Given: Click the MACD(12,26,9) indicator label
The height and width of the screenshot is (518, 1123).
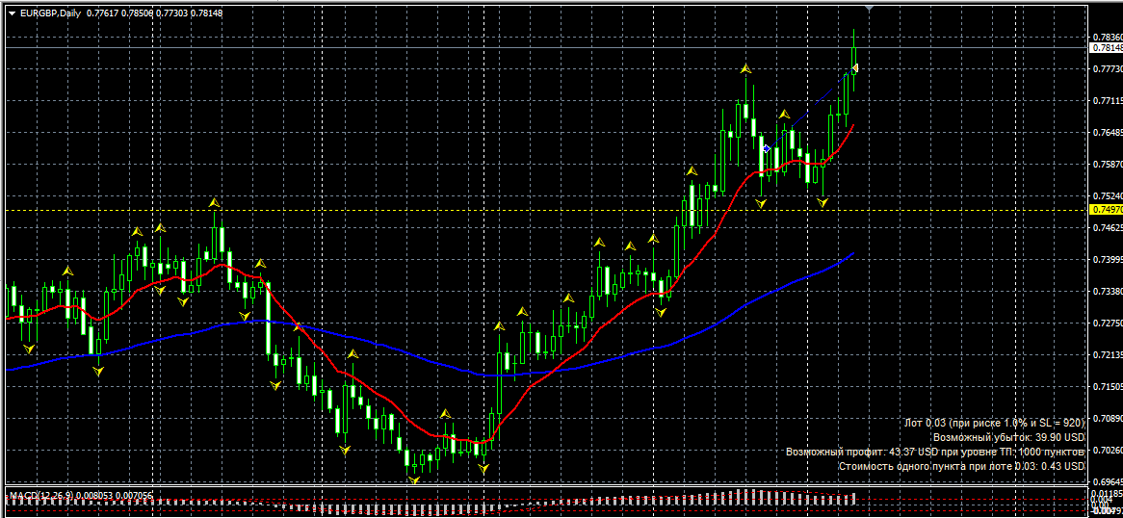Looking at the screenshot, I should 41,495.
